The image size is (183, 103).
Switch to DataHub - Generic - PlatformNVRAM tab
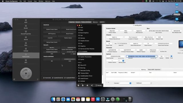click(x=80, y=22)
